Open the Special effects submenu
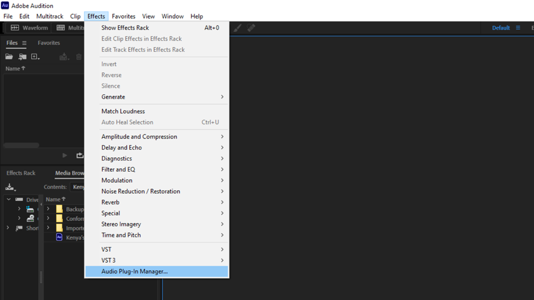Screen dimensions: 534x300 (157, 213)
